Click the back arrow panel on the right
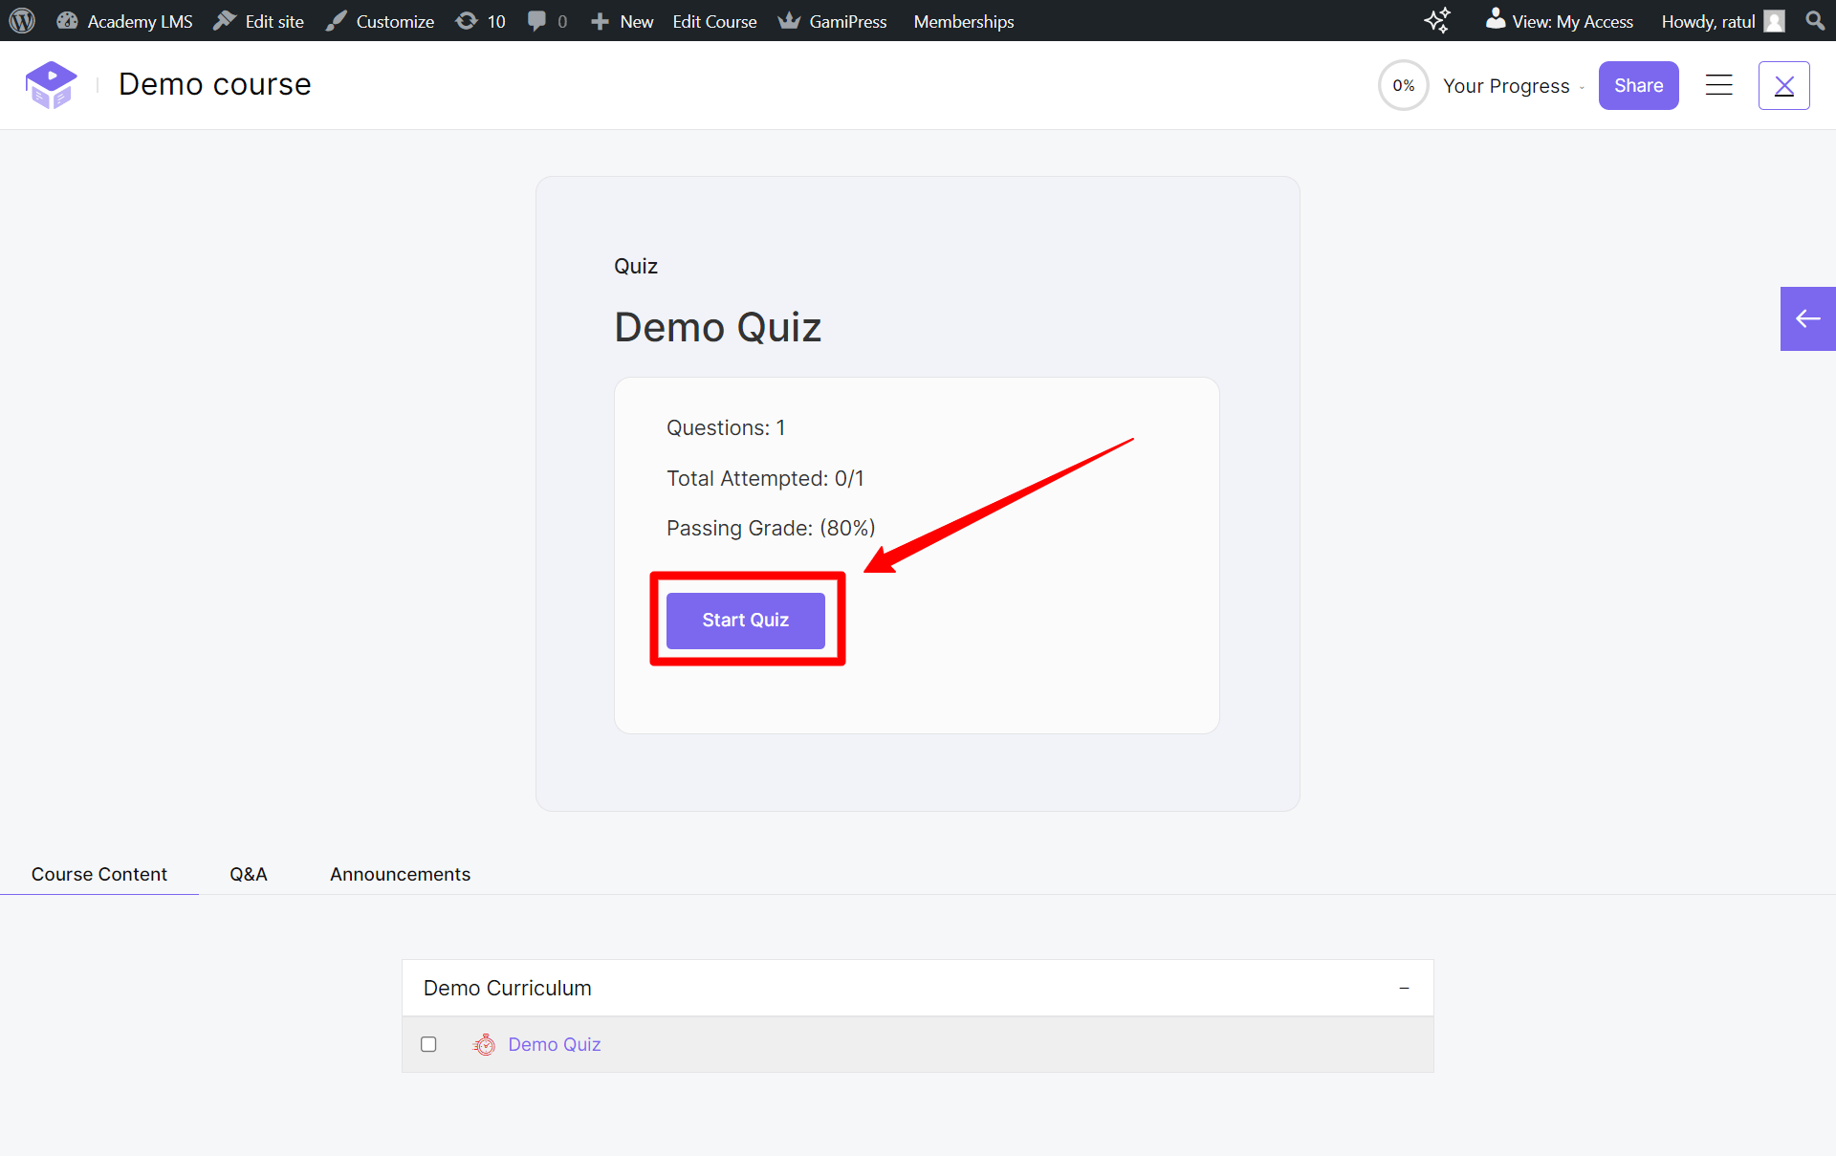This screenshot has height=1156, width=1836. (1807, 318)
